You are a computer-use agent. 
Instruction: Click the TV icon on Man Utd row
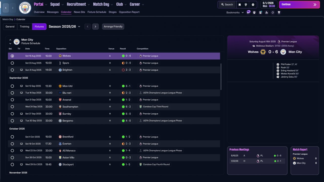pyautogui.click(x=22, y=86)
